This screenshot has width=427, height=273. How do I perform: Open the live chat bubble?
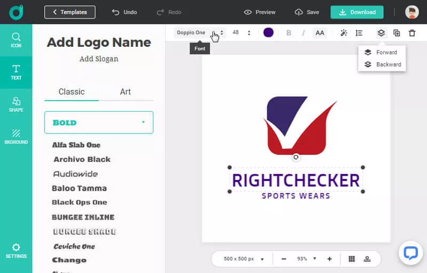pos(410,253)
